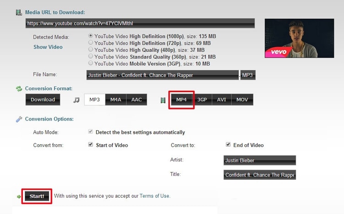Click the vevo video thumbnail

coord(299,38)
